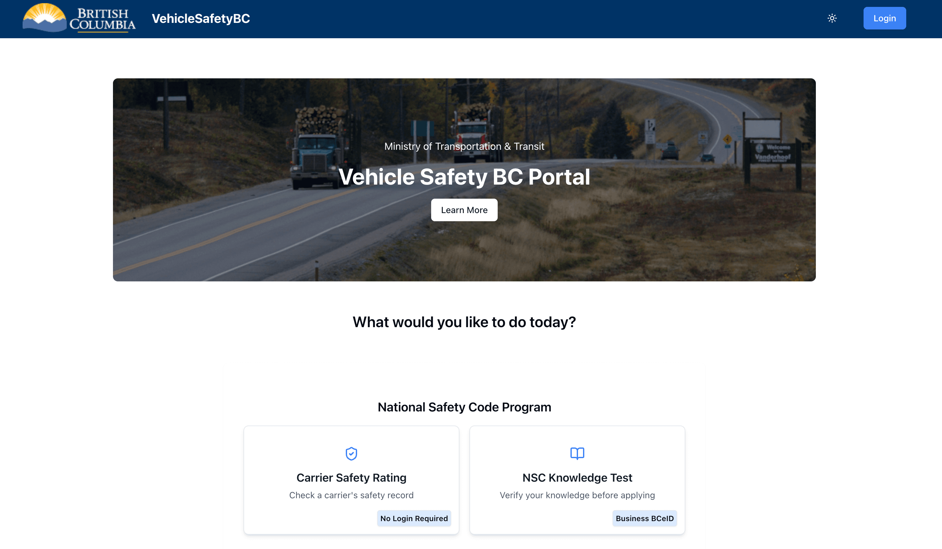Click the Learn More button

click(x=464, y=210)
